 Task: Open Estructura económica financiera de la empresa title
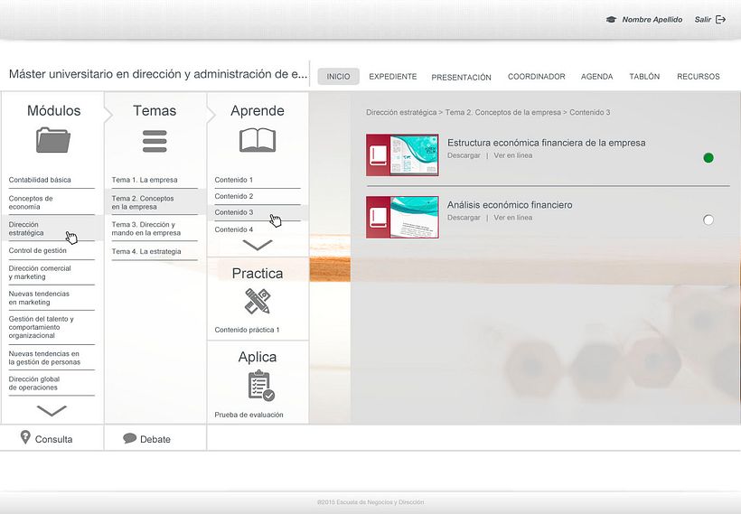(x=547, y=143)
